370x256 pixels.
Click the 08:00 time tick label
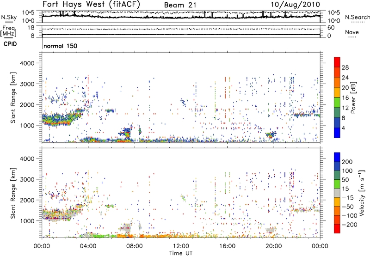point(135,246)
